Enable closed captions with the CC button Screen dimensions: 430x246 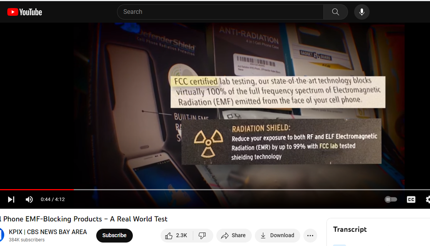(411, 199)
